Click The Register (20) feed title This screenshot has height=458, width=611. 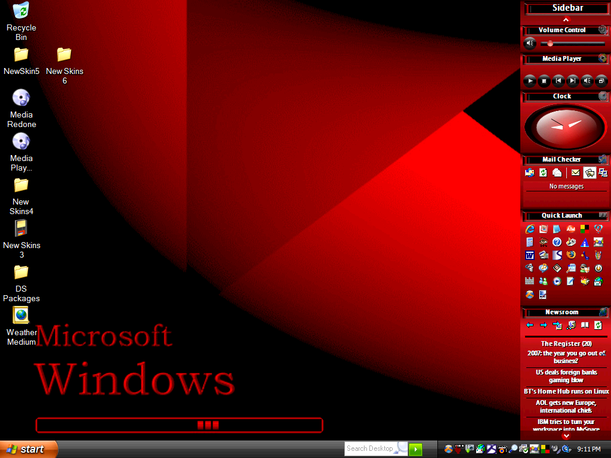point(566,343)
